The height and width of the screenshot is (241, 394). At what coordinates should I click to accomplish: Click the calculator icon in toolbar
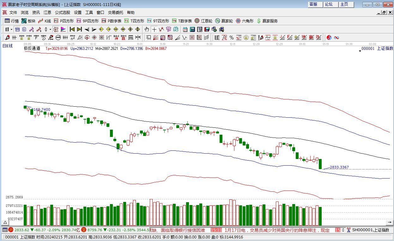192,29
